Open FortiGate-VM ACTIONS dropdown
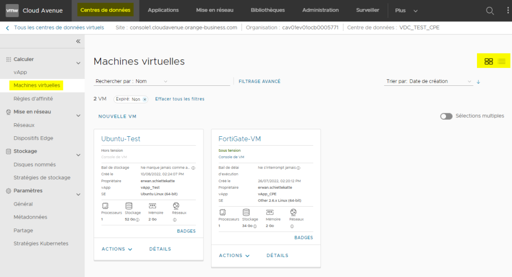512x277 pixels. point(234,256)
